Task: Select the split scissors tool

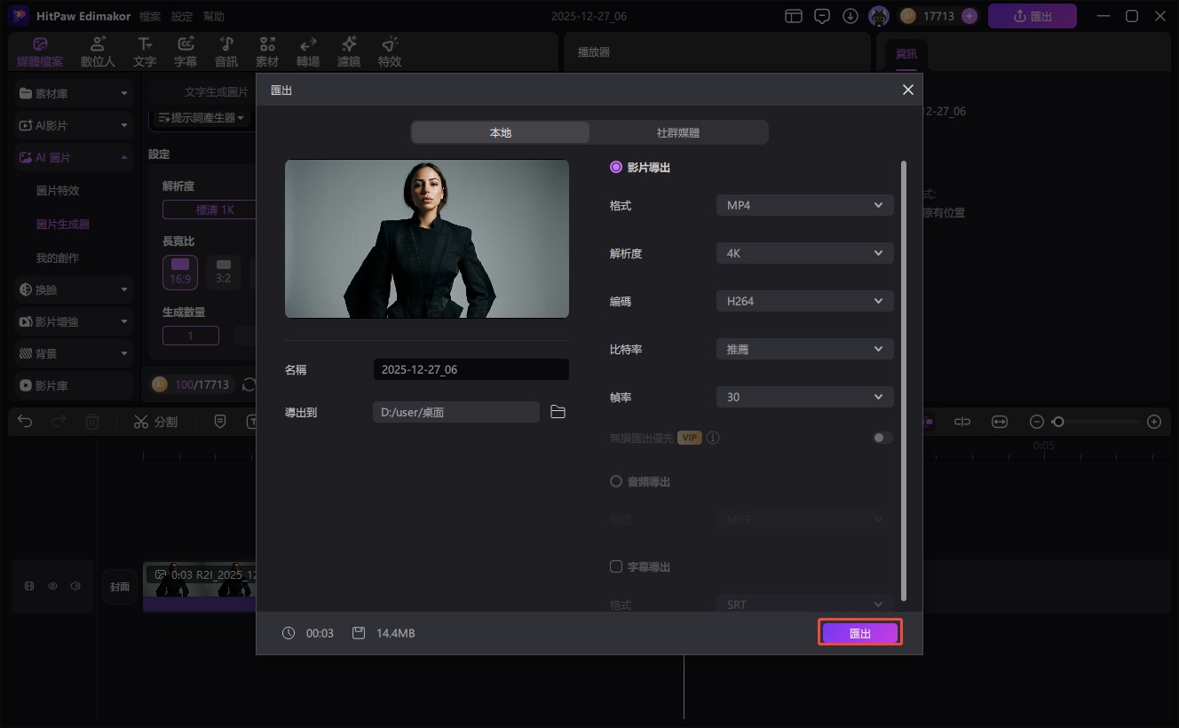Action: pos(155,422)
